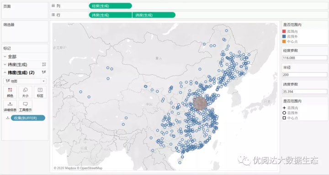Open the 地图 mark type dropdown
329x175 pixels.
point(25,81)
